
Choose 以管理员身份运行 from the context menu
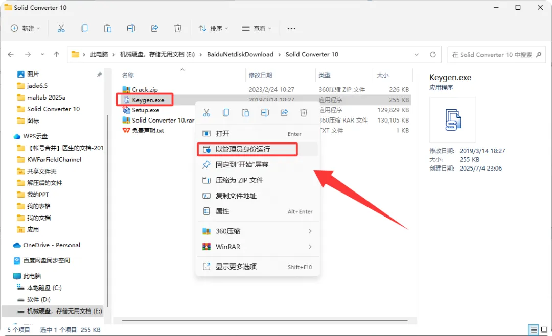coord(258,149)
